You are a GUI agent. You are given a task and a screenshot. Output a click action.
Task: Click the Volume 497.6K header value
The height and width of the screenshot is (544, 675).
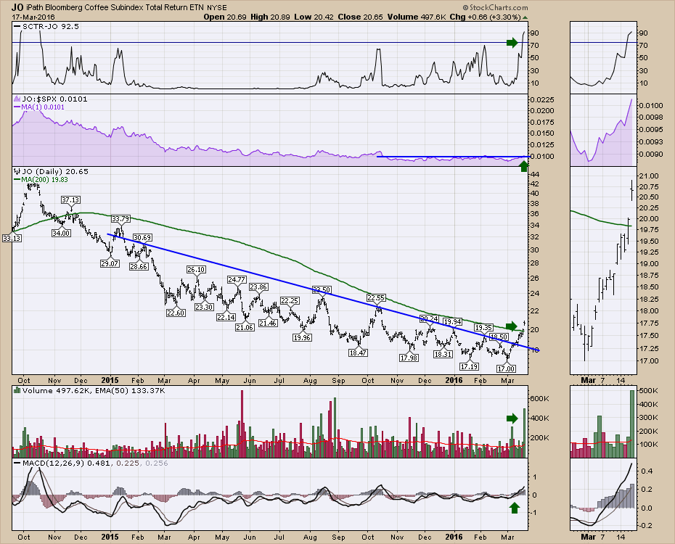tap(417, 17)
